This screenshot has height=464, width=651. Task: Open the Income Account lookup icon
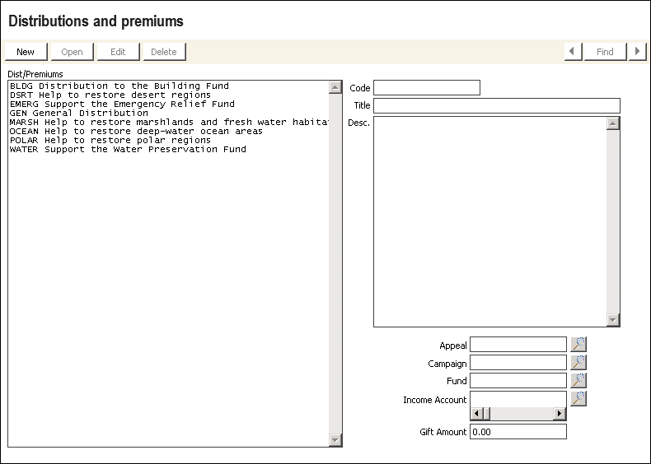[578, 399]
